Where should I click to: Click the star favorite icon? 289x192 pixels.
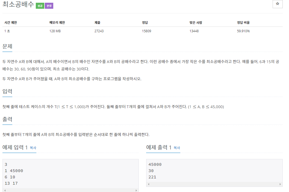pos(277,4)
